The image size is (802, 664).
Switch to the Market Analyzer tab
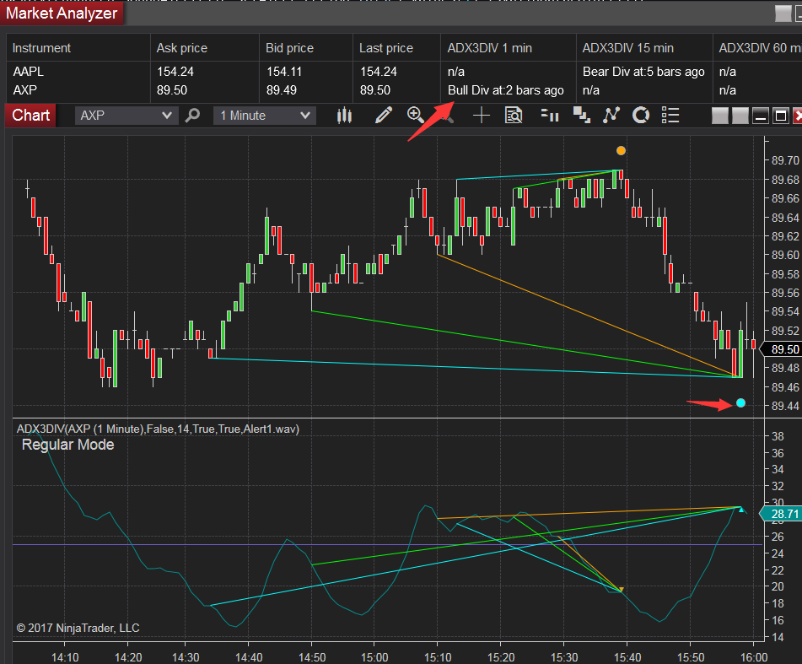point(61,13)
